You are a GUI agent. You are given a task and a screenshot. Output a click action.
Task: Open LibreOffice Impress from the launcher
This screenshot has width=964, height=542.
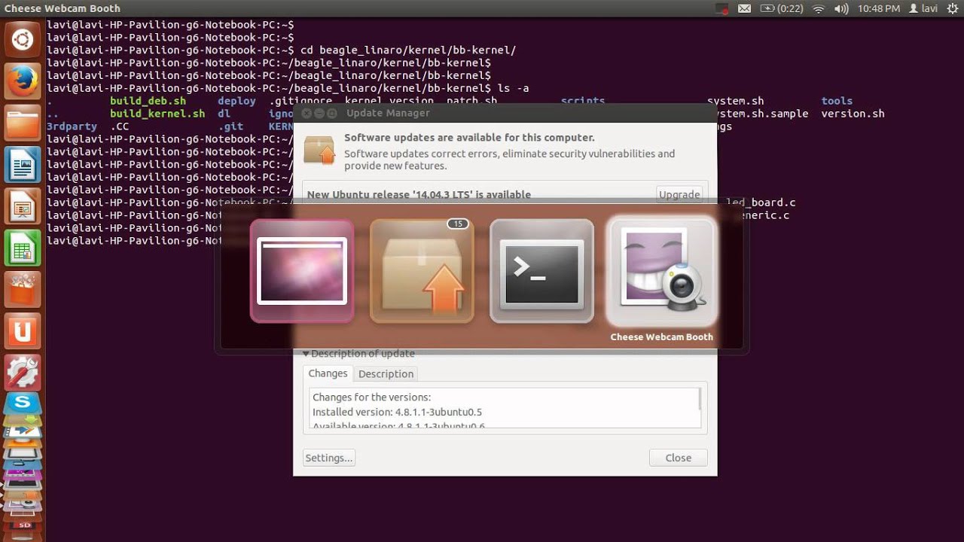(x=23, y=206)
